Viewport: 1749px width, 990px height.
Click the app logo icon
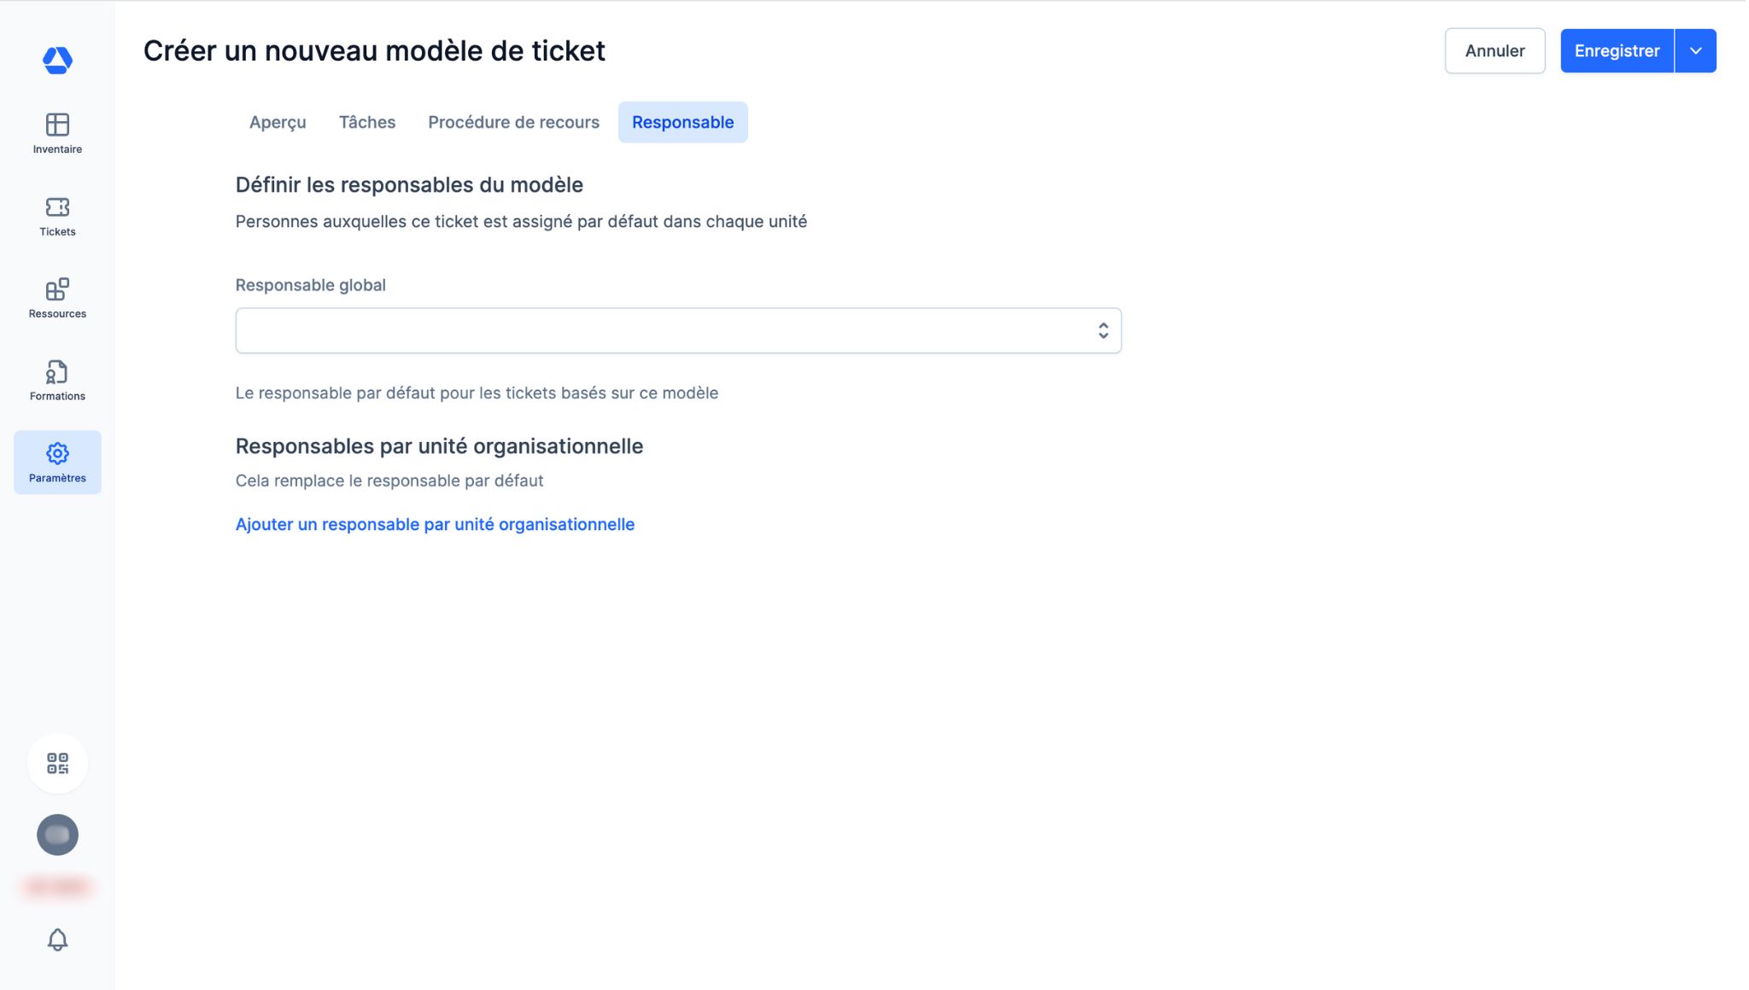57,60
